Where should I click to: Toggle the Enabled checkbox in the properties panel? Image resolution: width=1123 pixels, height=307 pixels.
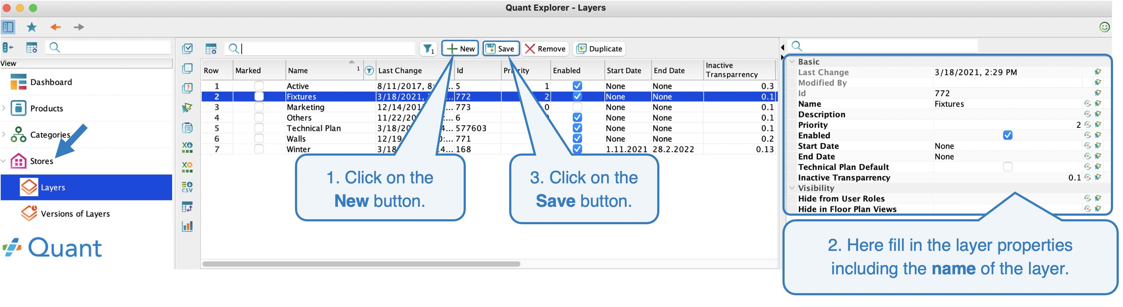click(x=1007, y=135)
